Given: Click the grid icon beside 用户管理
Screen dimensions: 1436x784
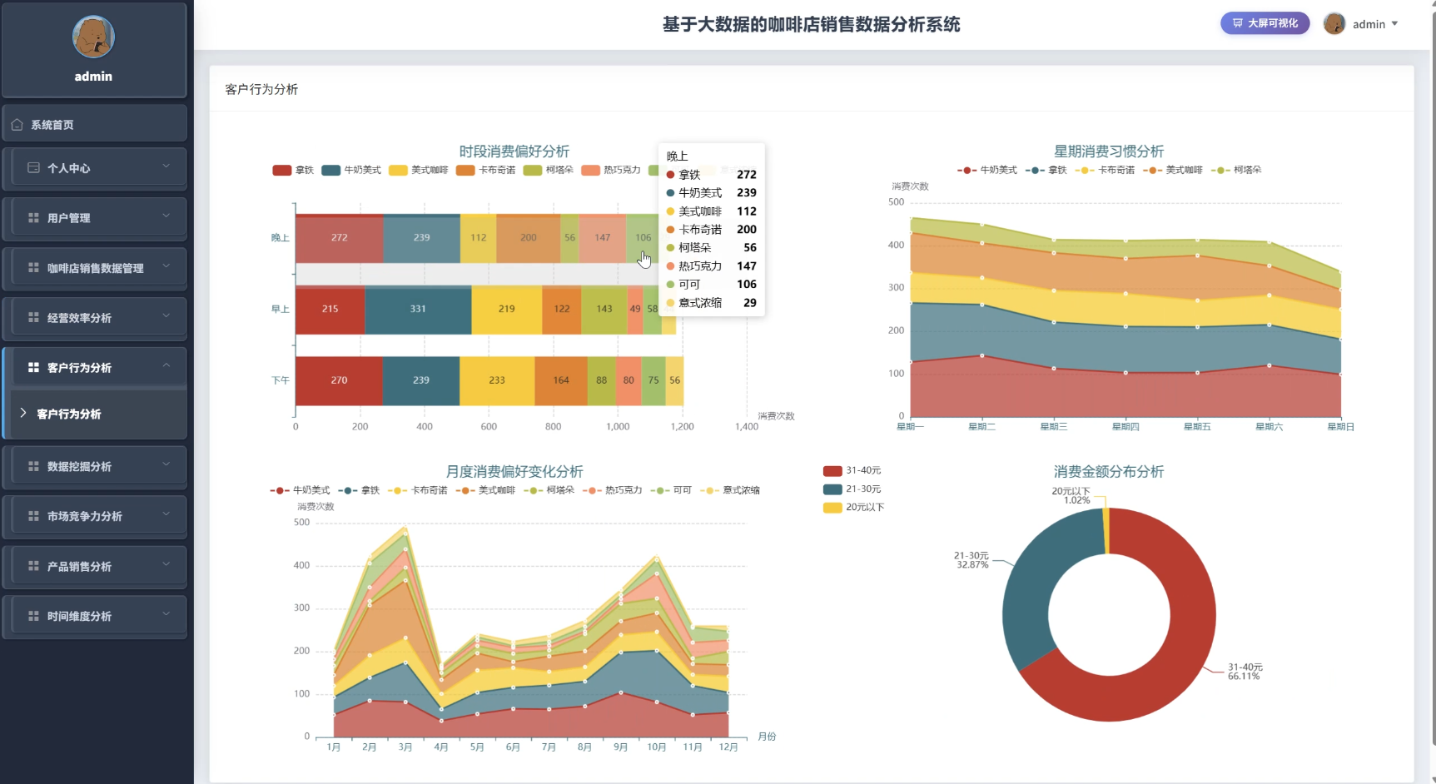Looking at the screenshot, I should [33, 218].
